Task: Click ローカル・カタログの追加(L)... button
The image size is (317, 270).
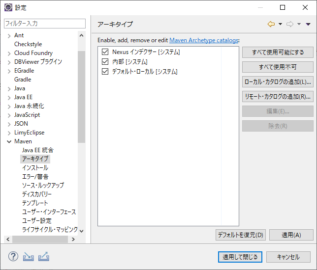Action: pyautogui.click(x=278, y=82)
